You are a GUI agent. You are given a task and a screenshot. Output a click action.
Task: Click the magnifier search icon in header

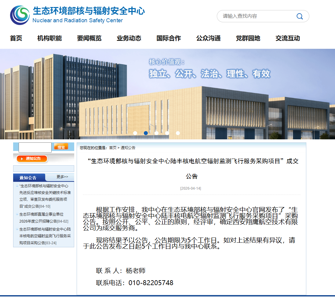tap(300, 16)
